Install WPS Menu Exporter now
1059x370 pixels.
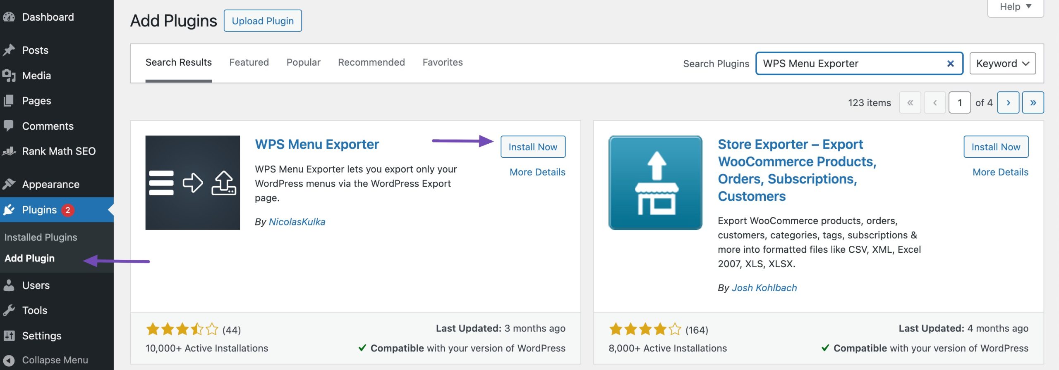tap(533, 147)
